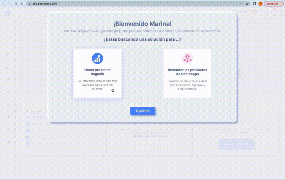View site info via the lock icon
The height and width of the screenshot is (180, 285).
tap(29, 4)
